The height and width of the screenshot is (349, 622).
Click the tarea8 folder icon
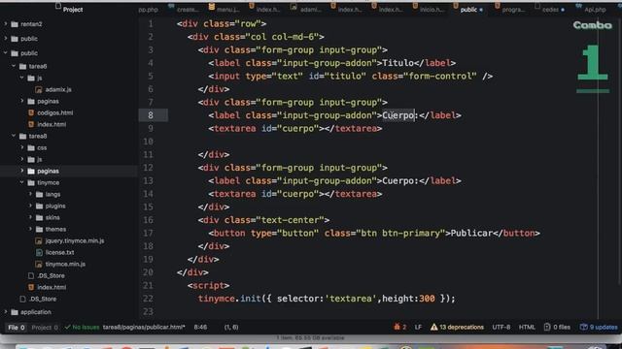22,136
